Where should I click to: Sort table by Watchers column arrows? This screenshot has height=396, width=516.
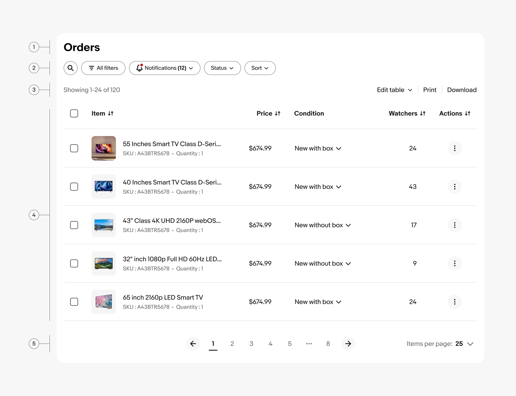423,114
